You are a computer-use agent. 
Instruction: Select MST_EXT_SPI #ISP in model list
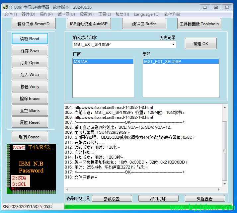point(181,61)
